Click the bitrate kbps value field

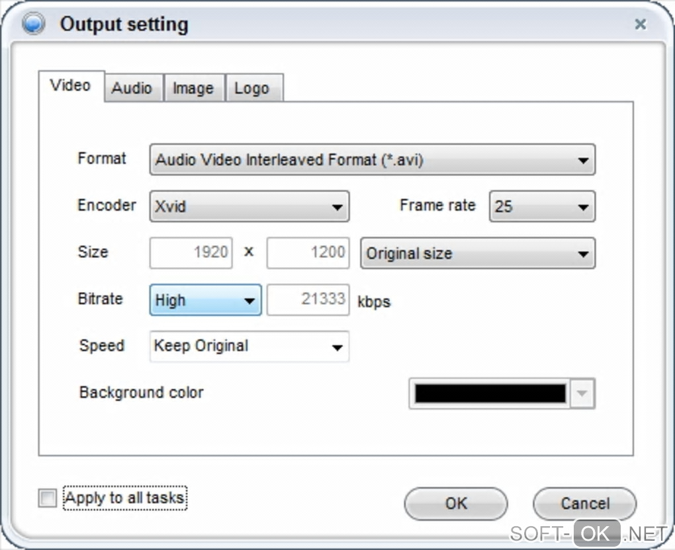pos(308,299)
